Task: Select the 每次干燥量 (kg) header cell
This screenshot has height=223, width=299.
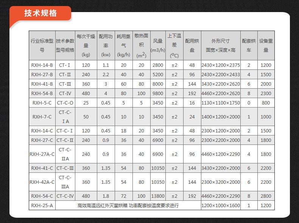Action: click(x=86, y=45)
